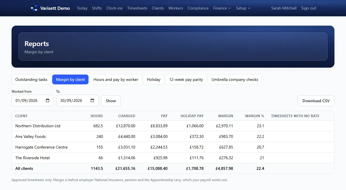Click Harrogate Conference Centre client name
Image resolution: width=346 pixels, height=190 pixels.
[42, 147]
